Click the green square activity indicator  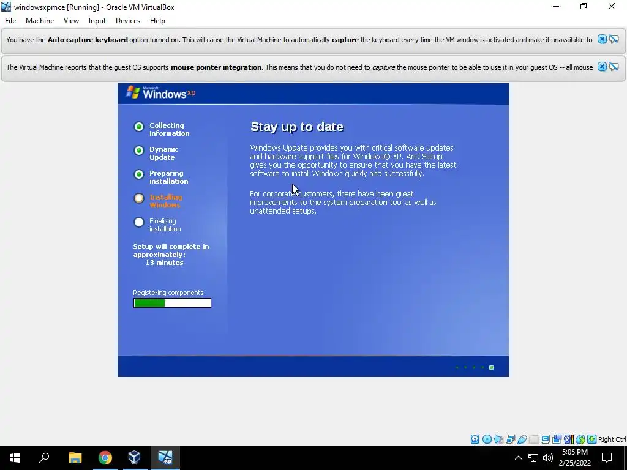(492, 367)
